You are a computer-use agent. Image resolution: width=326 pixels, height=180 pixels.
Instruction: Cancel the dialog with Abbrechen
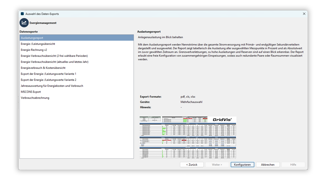click(x=268, y=164)
